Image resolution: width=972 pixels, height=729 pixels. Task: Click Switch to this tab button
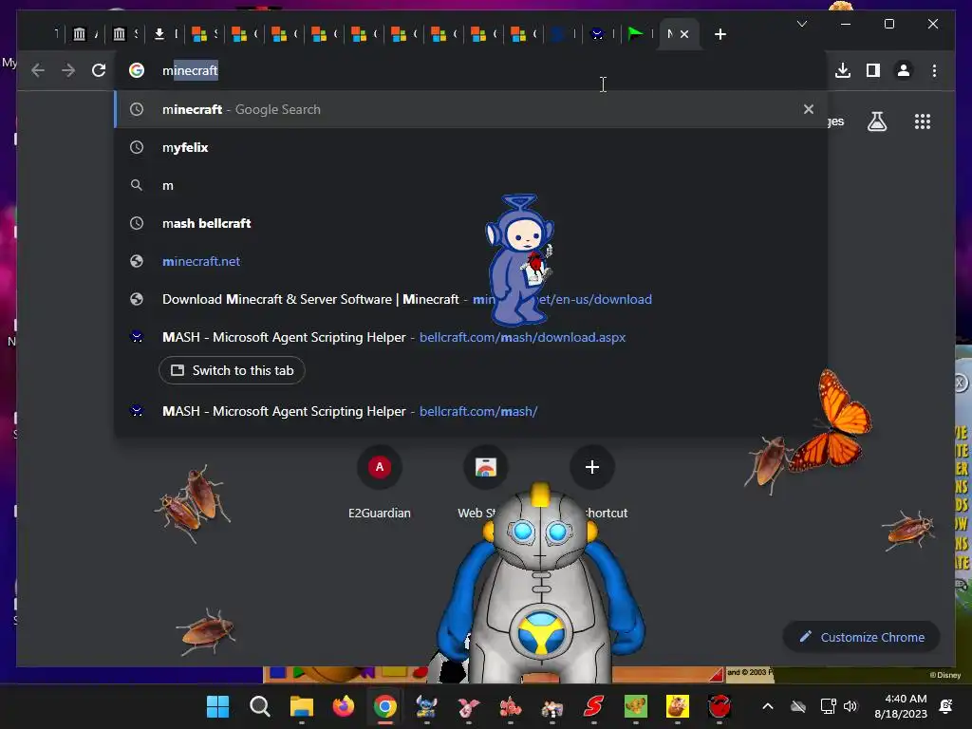[232, 370]
